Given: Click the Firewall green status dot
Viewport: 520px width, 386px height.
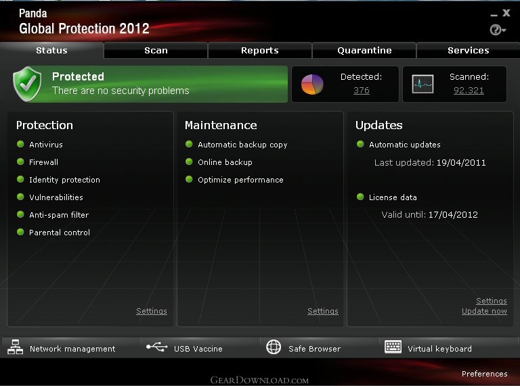Looking at the screenshot, I should click(x=20, y=162).
